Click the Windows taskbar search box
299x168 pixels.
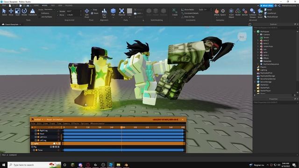[x=34, y=165]
